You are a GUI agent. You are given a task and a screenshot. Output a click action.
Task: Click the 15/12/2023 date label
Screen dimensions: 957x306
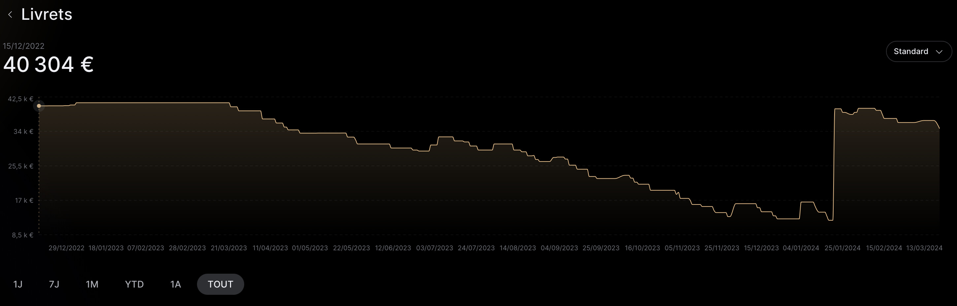(x=761, y=248)
